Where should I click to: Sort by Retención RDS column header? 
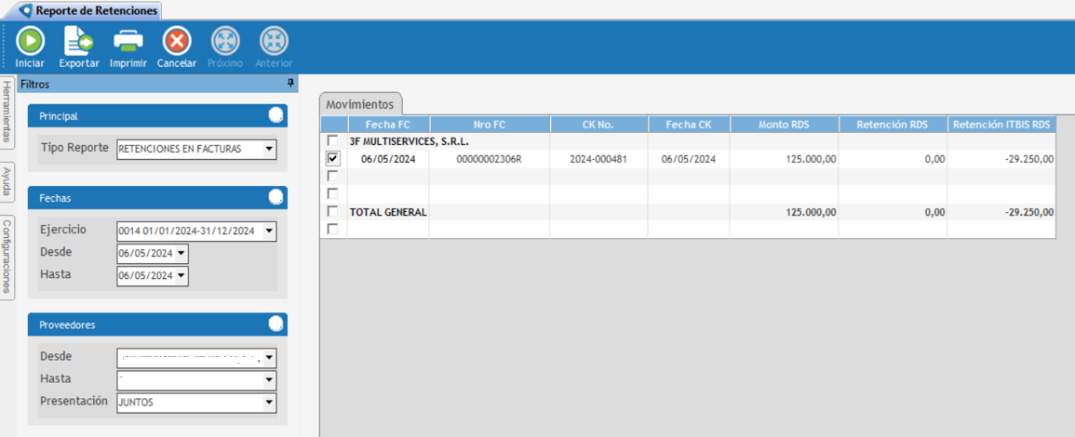[894, 124]
